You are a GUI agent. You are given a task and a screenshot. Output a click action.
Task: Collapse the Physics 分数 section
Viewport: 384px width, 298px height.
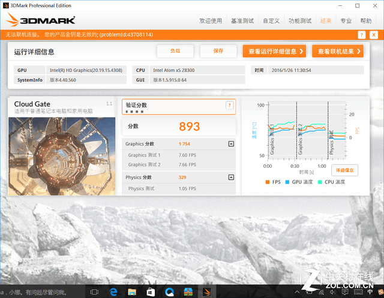coord(231,177)
